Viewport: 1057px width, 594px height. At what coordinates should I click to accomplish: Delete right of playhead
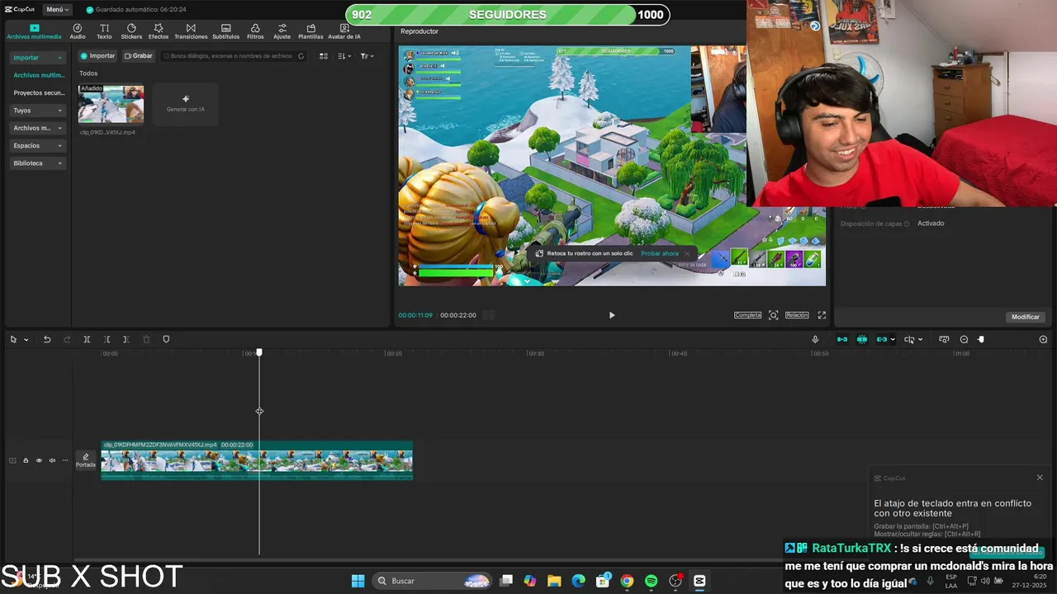pyautogui.click(x=126, y=340)
